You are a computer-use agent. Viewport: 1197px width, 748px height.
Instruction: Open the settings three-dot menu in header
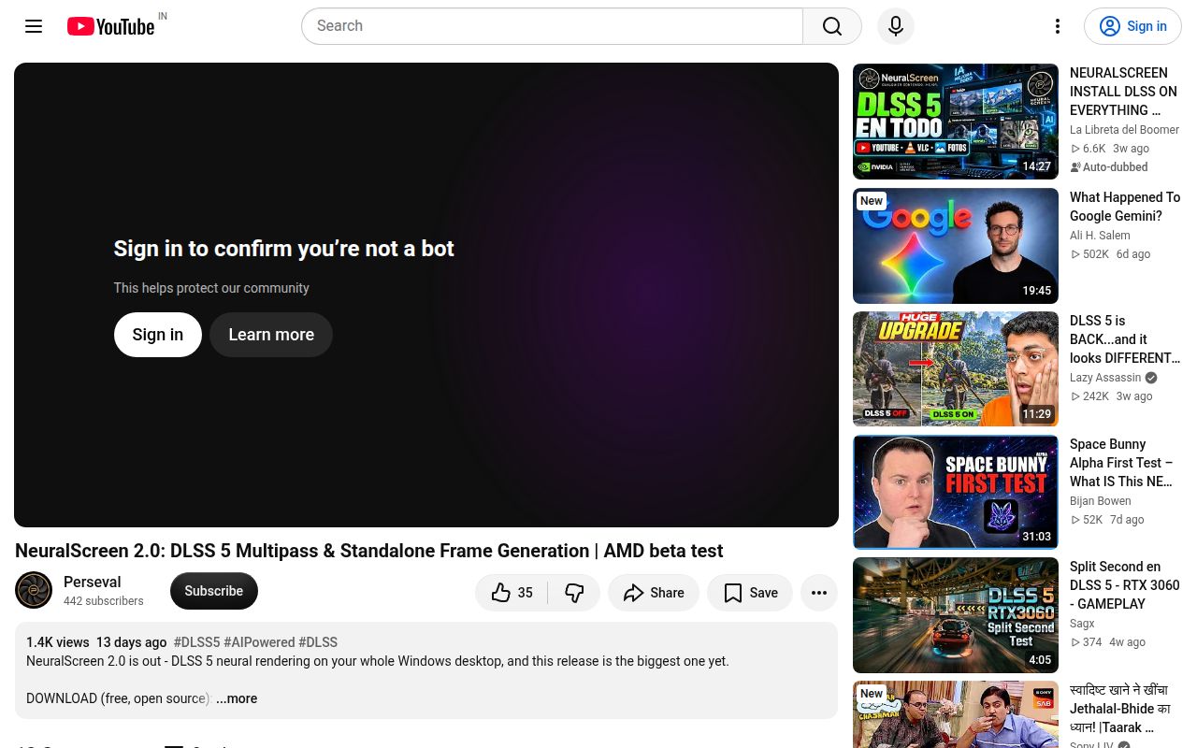[x=1058, y=26]
